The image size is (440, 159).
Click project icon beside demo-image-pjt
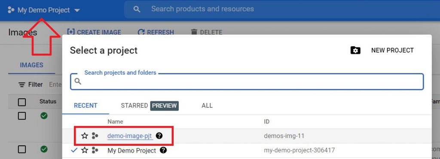coord(95,136)
